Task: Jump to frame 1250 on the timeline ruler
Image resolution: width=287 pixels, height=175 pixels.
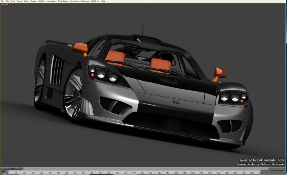Action: pyautogui.click(x=218, y=172)
